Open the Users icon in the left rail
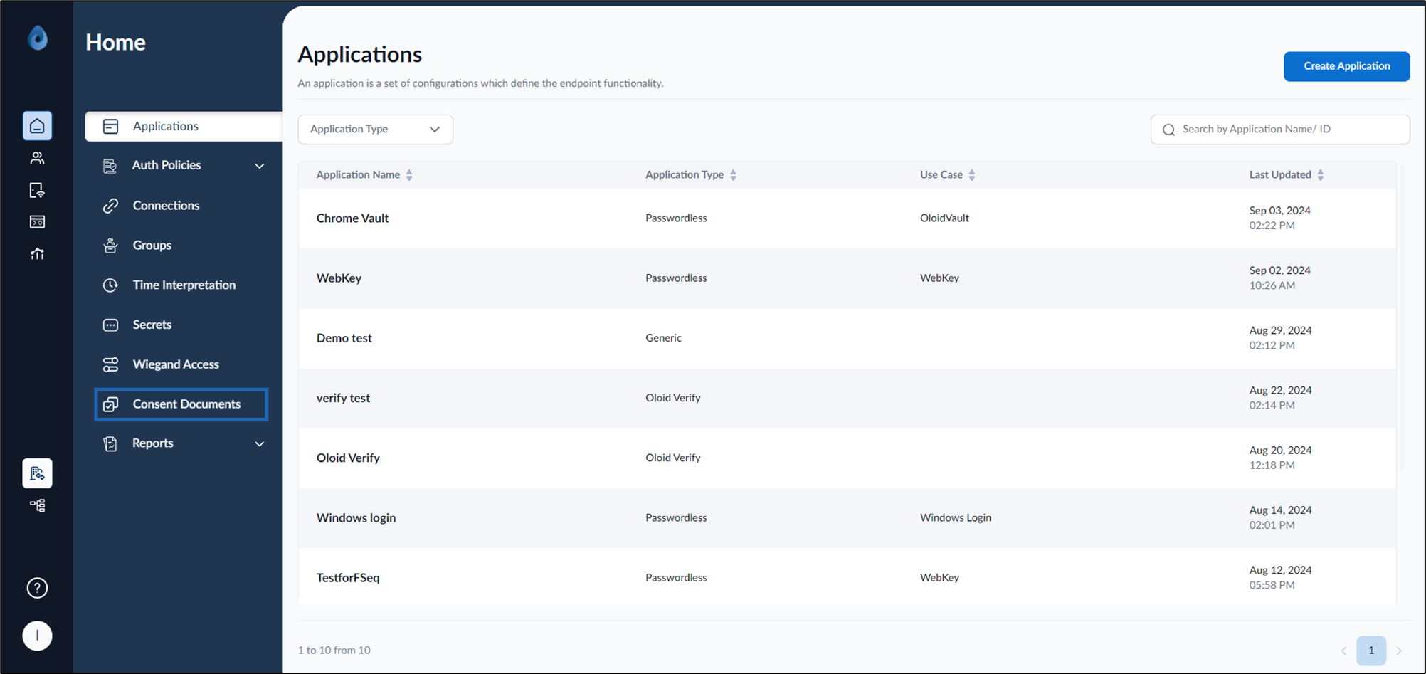This screenshot has height=674, width=1426. tap(37, 158)
